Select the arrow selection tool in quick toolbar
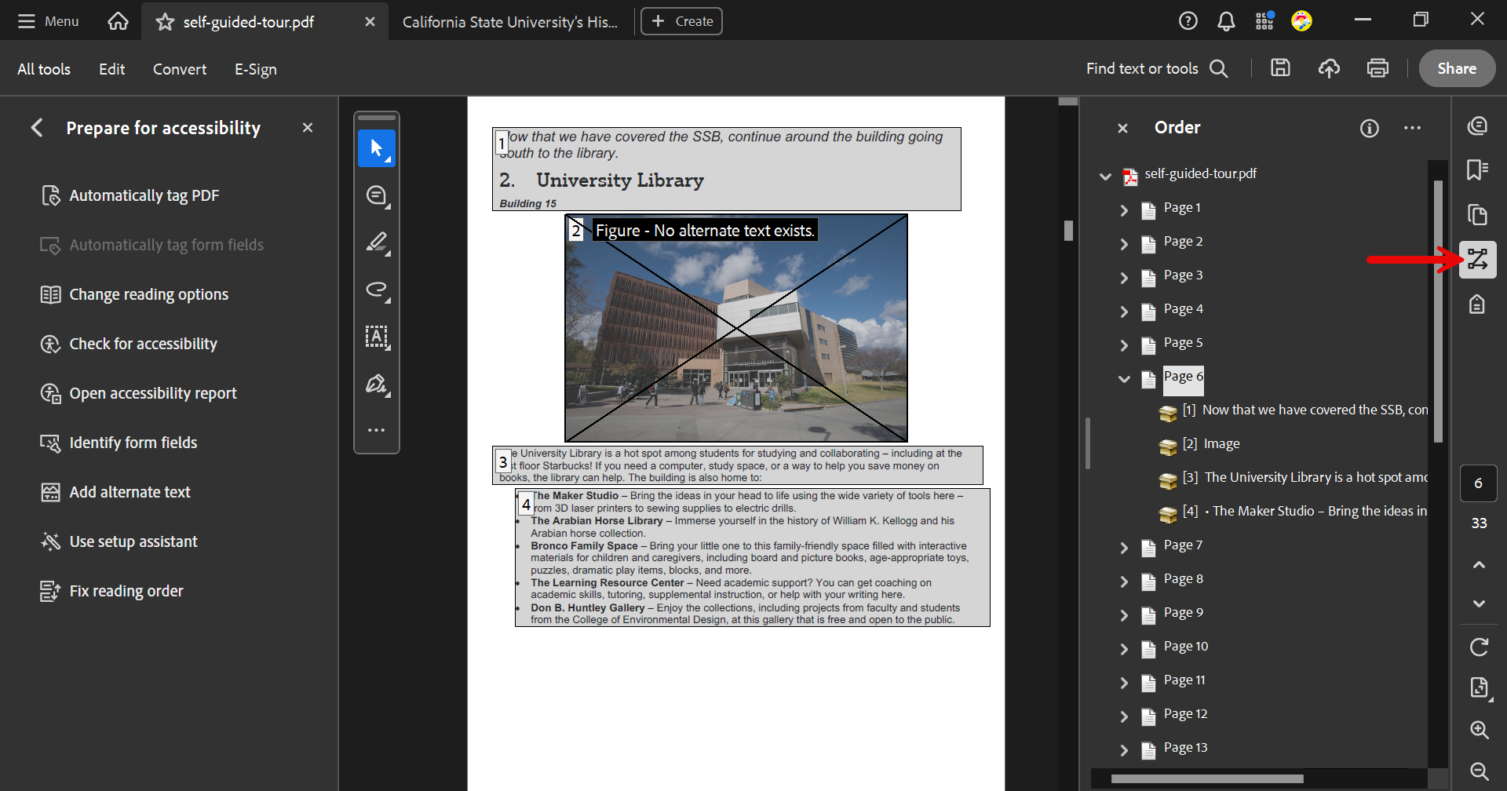The height and width of the screenshot is (791, 1507). tap(377, 148)
